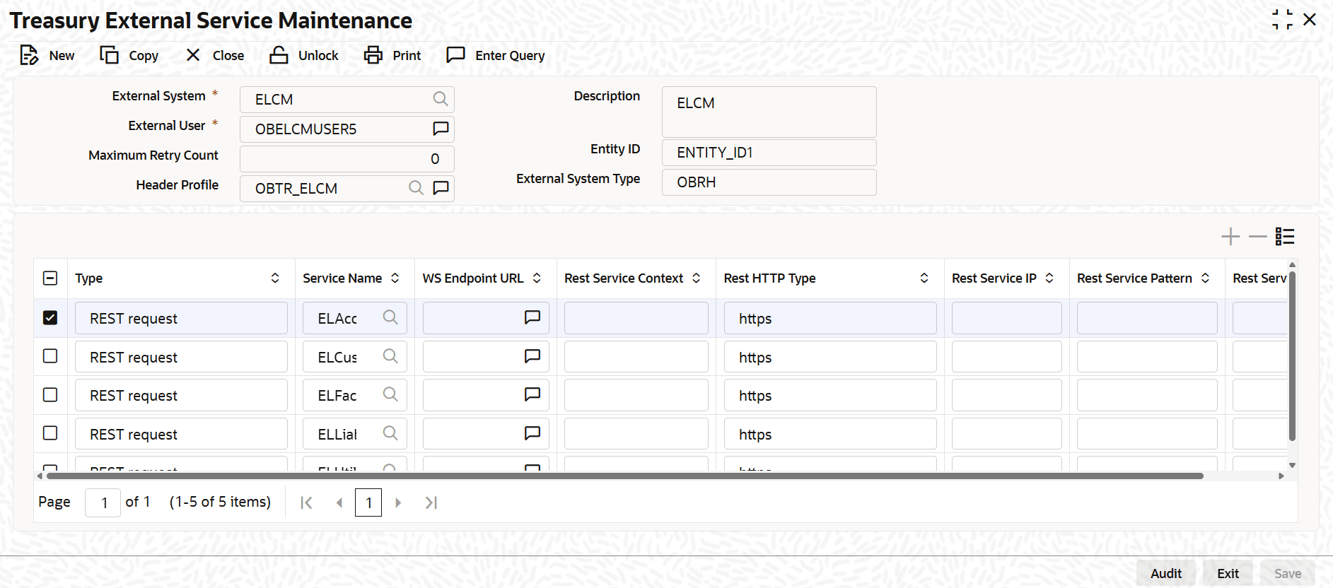Sort by Rest Service Context column arrows
The image size is (1333, 588).
pos(697,278)
